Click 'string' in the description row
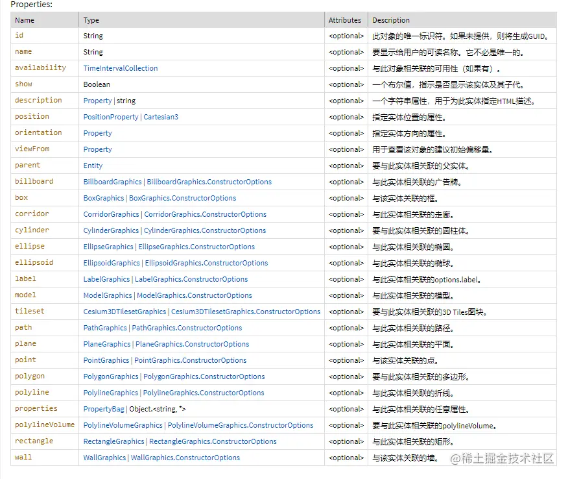The width and height of the screenshot is (568, 479). coord(126,101)
